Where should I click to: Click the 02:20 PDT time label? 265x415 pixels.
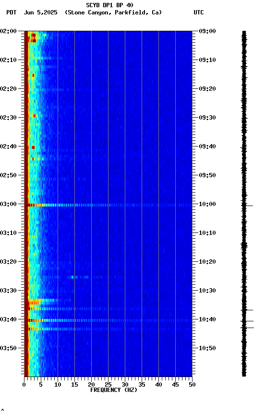tap(8, 89)
